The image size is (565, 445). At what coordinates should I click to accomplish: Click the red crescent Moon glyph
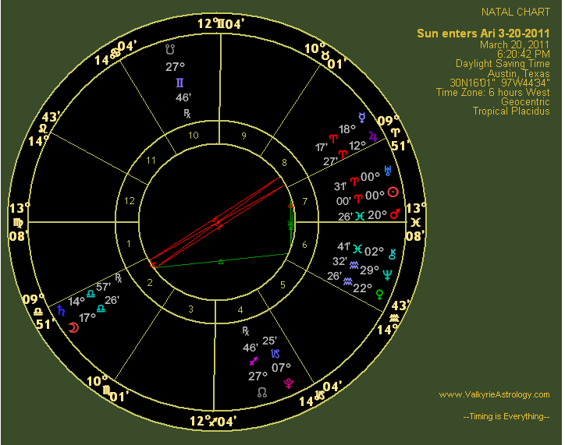point(72,328)
